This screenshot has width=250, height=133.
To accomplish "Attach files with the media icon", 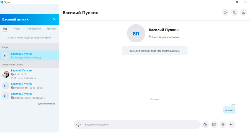I will click(205, 125).
